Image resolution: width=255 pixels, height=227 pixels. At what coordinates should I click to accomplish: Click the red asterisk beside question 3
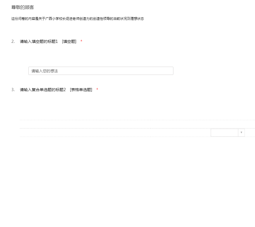[x=97, y=90]
